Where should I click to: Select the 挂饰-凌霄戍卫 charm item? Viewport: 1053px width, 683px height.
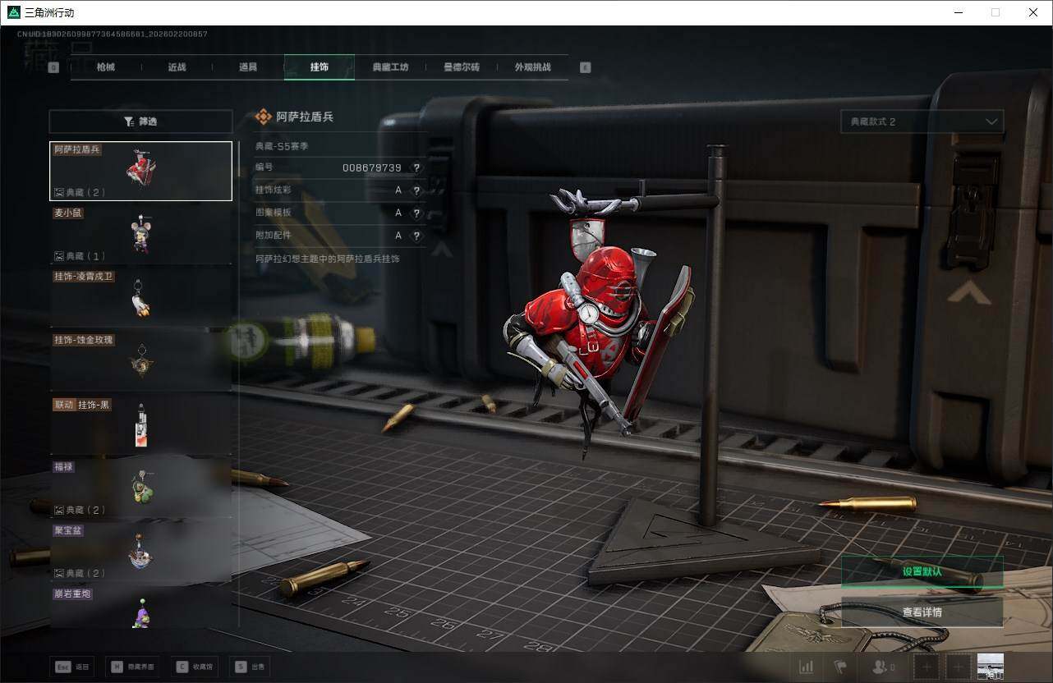(x=140, y=299)
